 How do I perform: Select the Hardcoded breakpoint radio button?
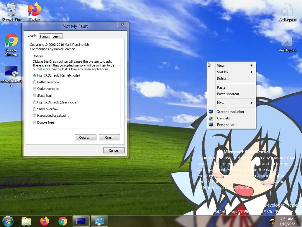[35, 116]
